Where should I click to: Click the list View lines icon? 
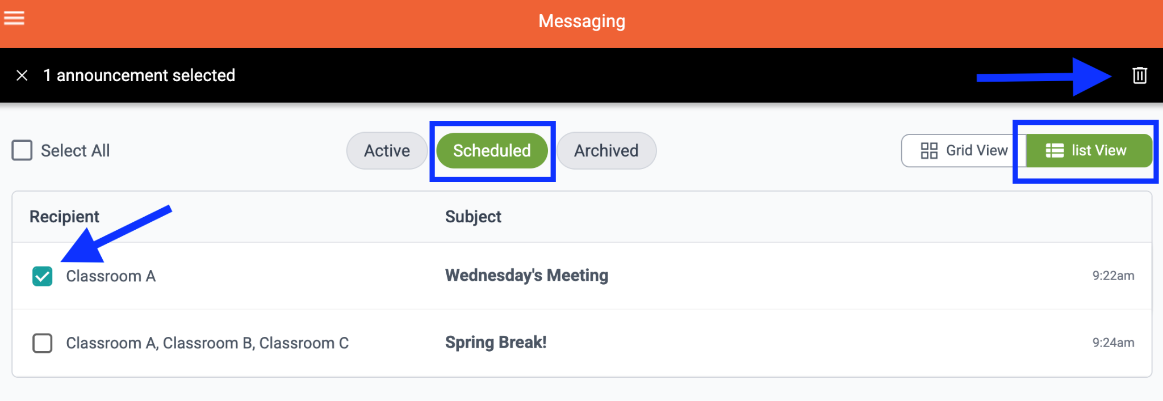[1055, 151]
